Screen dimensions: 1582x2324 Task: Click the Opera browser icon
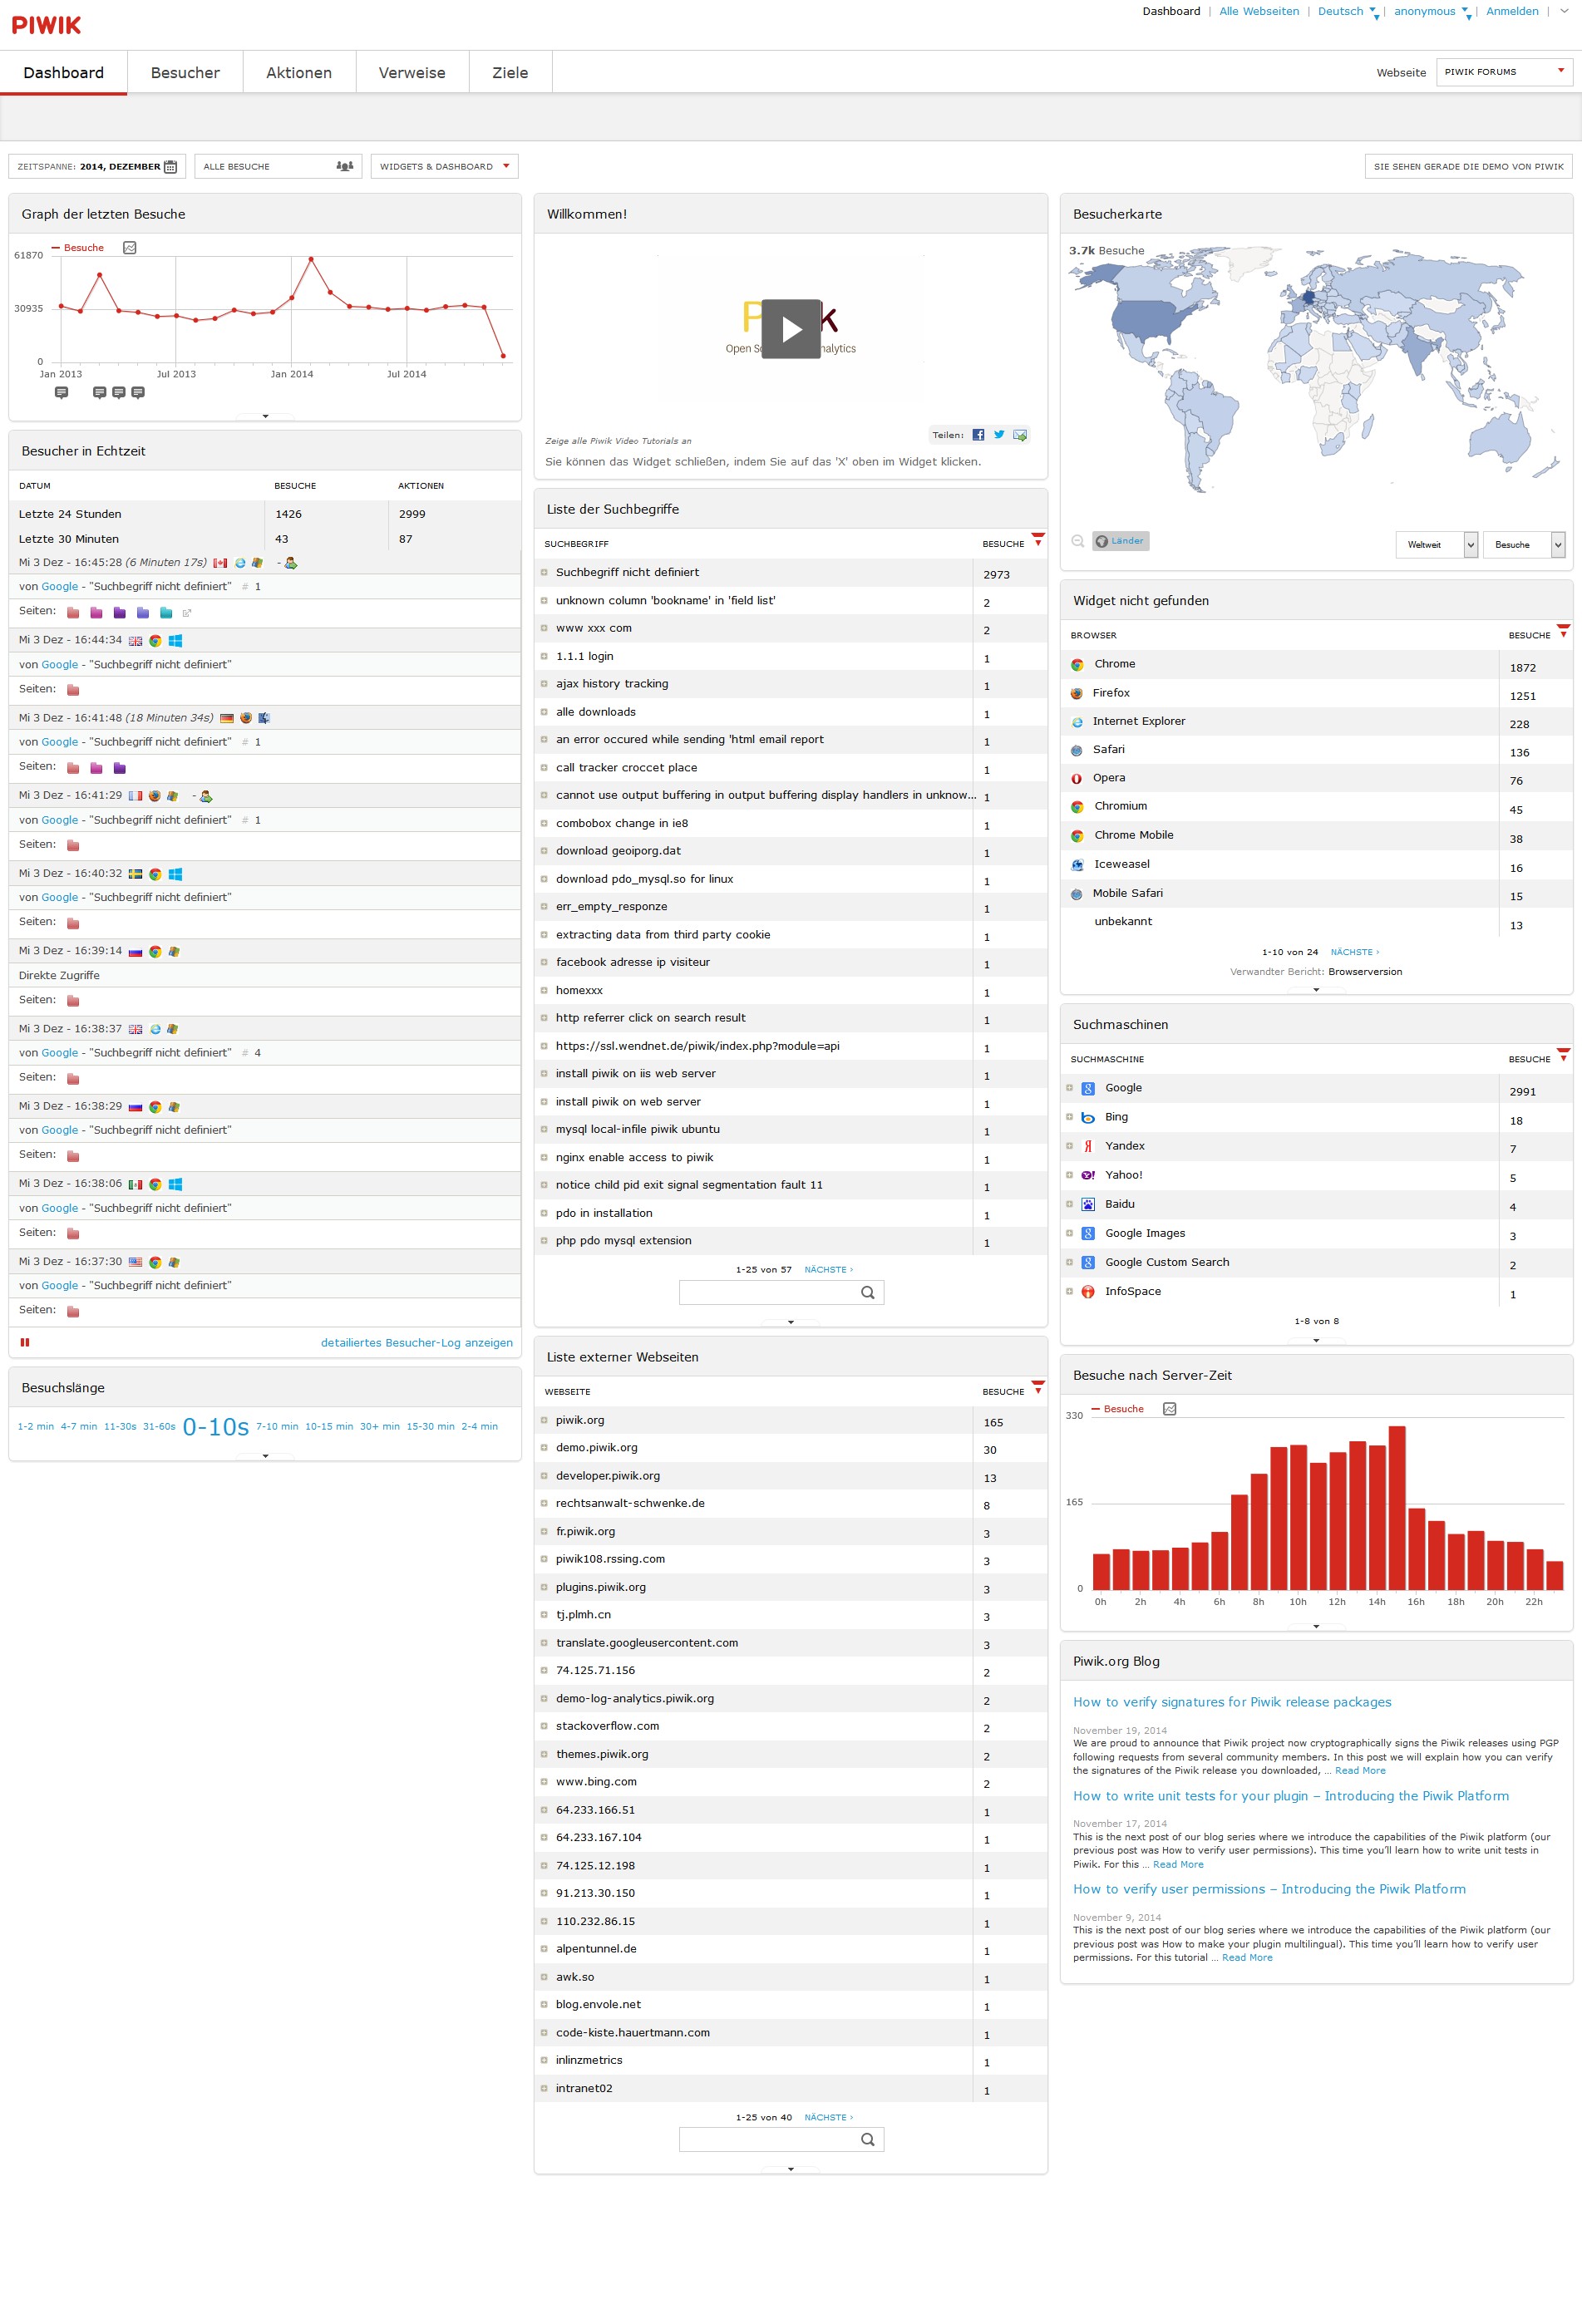pos(1077,779)
